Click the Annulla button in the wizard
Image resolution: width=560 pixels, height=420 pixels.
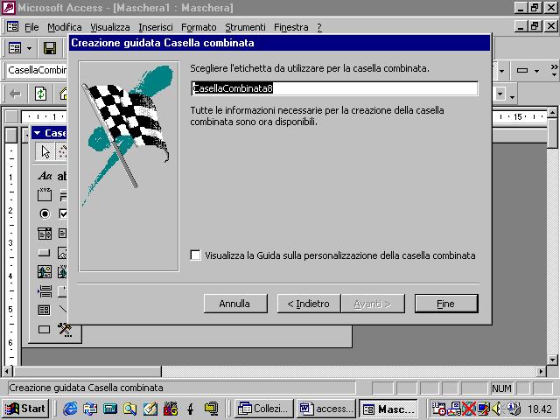235,304
